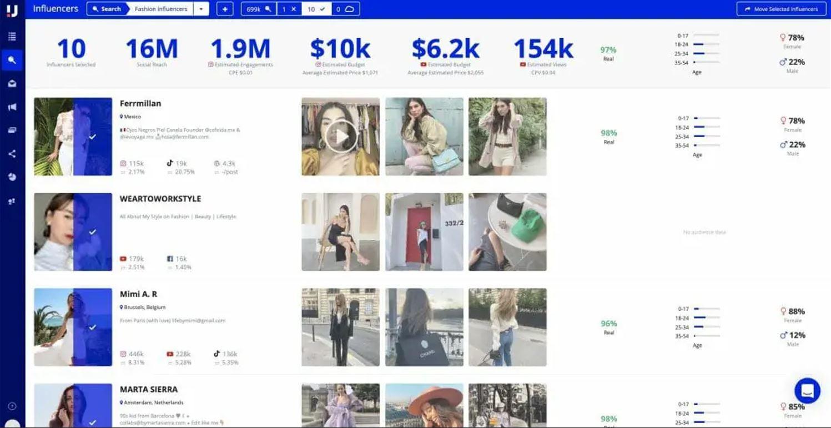Viewport: 831px width, 428px height.
Task: Click MARTA SIERRA Amsterdam, Netherlands location
Action: click(x=152, y=402)
